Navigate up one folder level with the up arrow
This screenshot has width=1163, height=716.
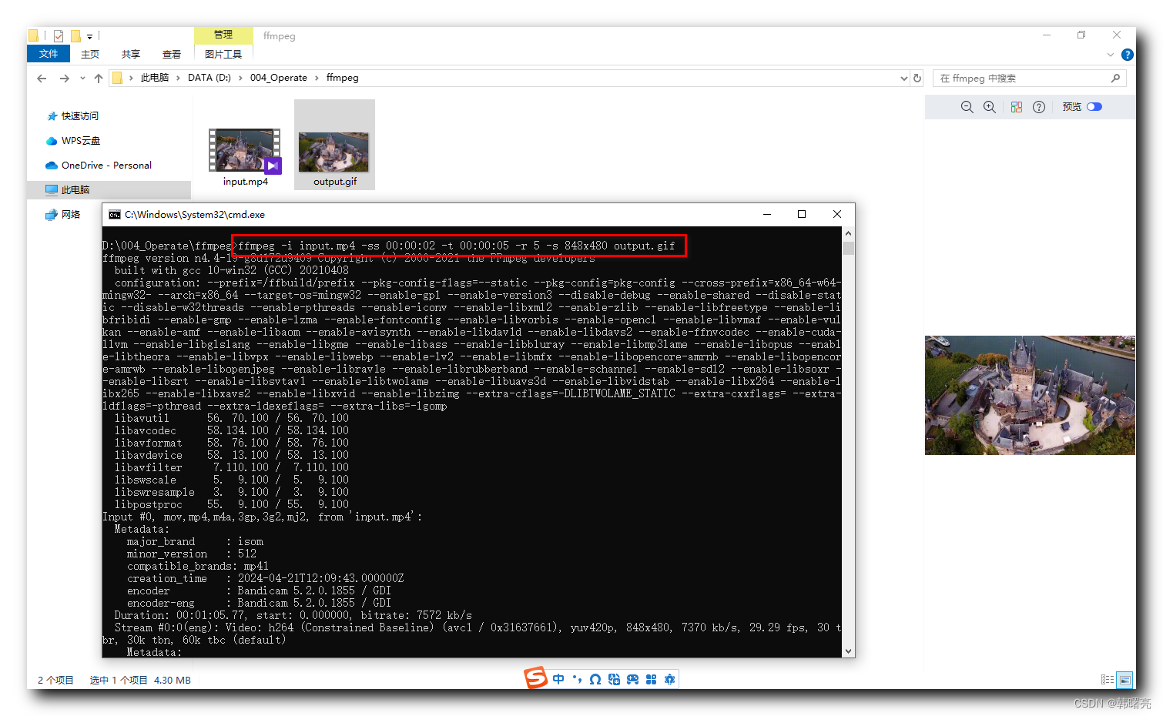[x=99, y=78]
